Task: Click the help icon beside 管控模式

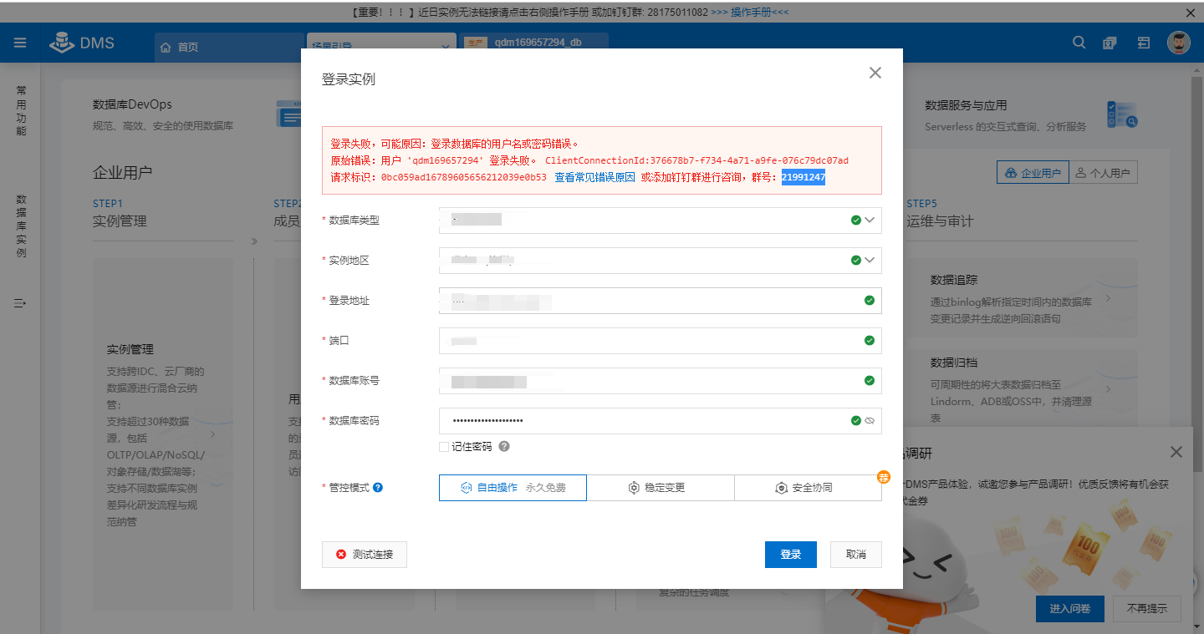Action: pos(378,487)
